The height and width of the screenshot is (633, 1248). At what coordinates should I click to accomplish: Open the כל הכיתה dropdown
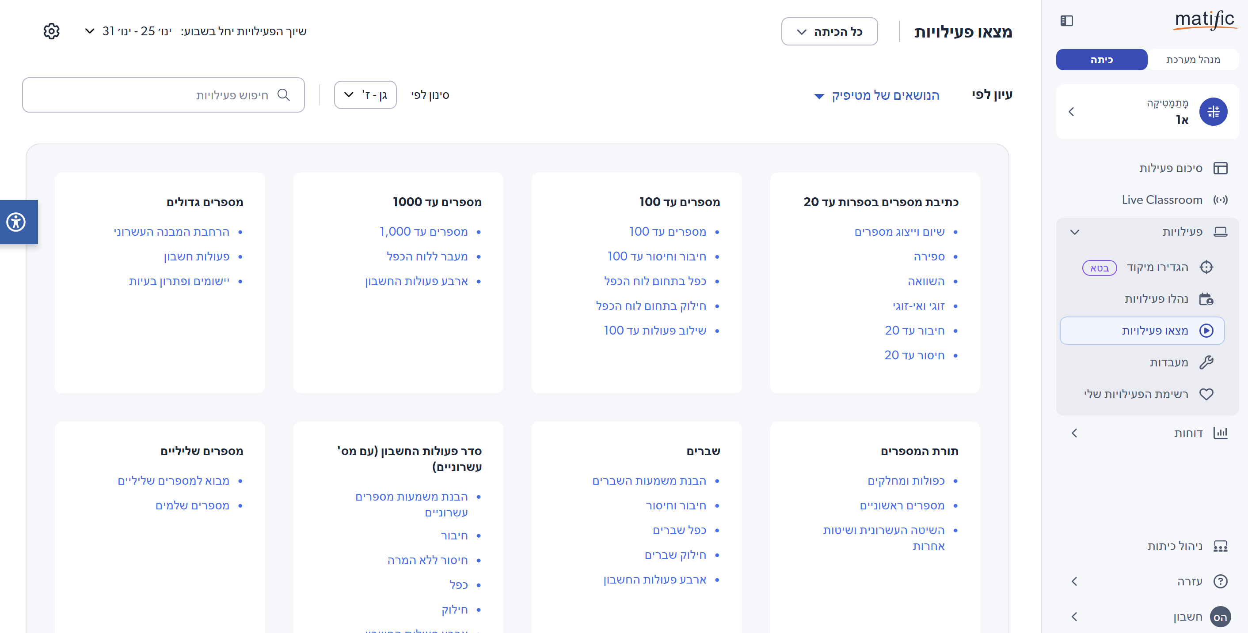pyautogui.click(x=829, y=32)
